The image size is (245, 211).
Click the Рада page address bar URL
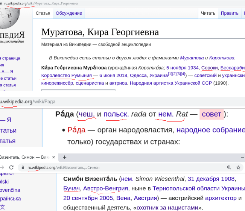(27, 102)
